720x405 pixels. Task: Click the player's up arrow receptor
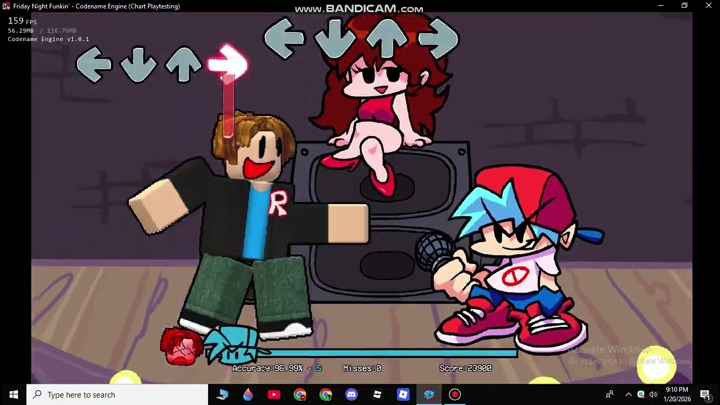coord(386,38)
